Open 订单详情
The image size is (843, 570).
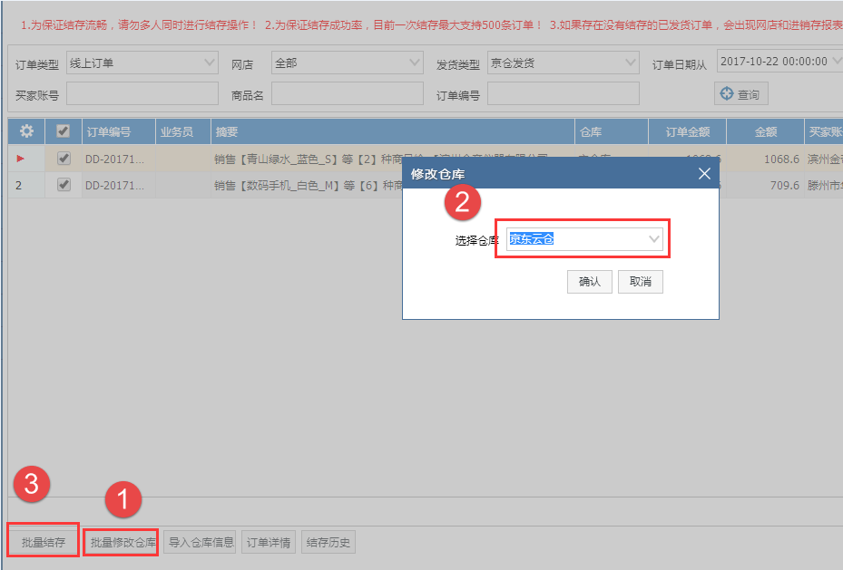coord(269,542)
